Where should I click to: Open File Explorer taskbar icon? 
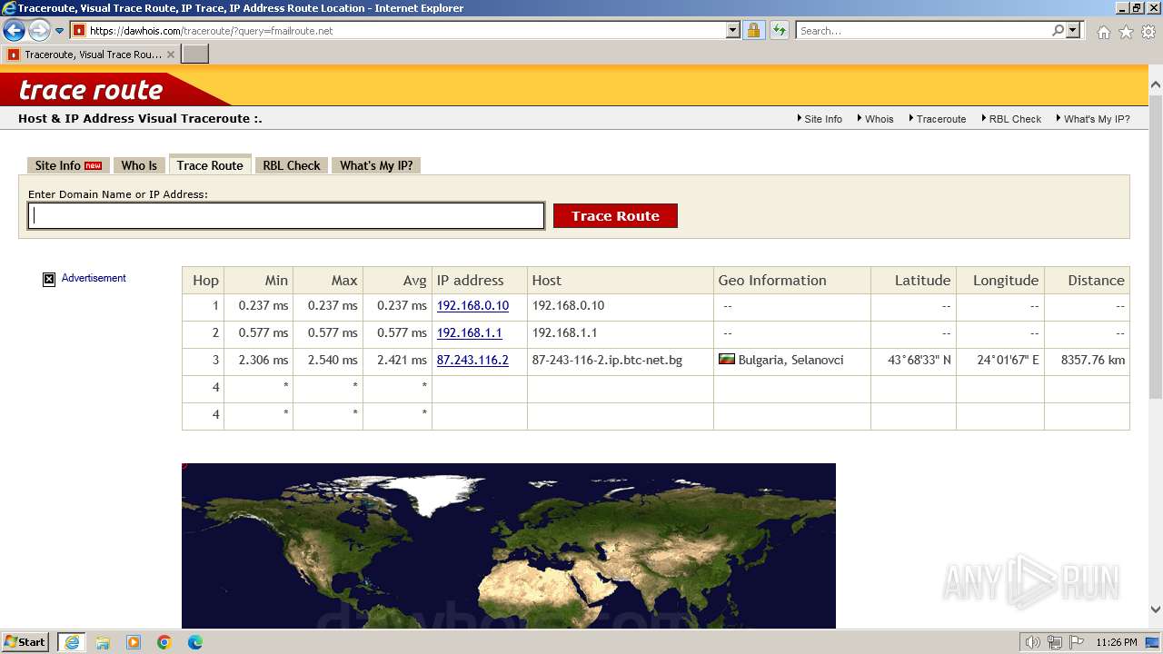pyautogui.click(x=103, y=642)
